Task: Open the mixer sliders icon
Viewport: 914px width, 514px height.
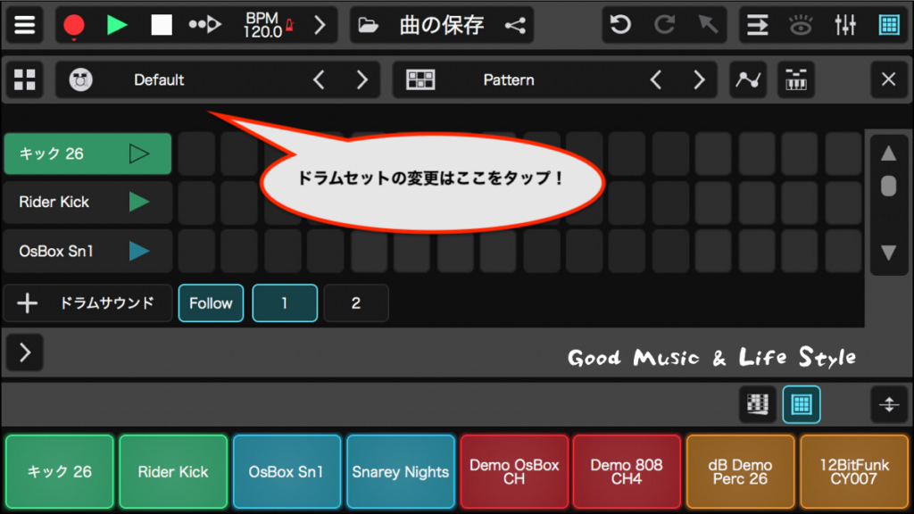Action: click(x=844, y=25)
